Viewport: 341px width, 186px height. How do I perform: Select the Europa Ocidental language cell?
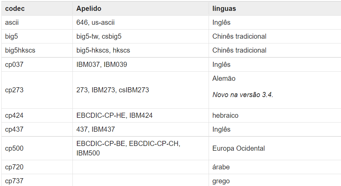[x=275, y=148]
